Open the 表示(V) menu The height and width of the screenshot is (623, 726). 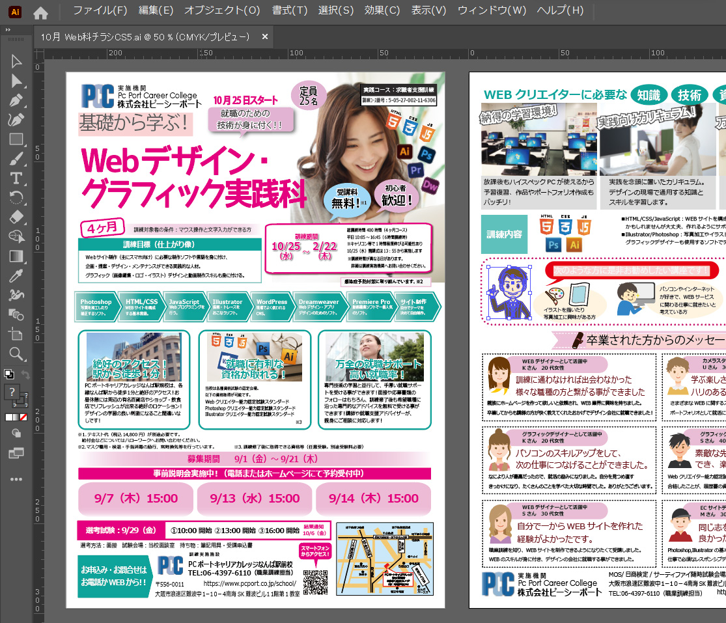click(428, 10)
